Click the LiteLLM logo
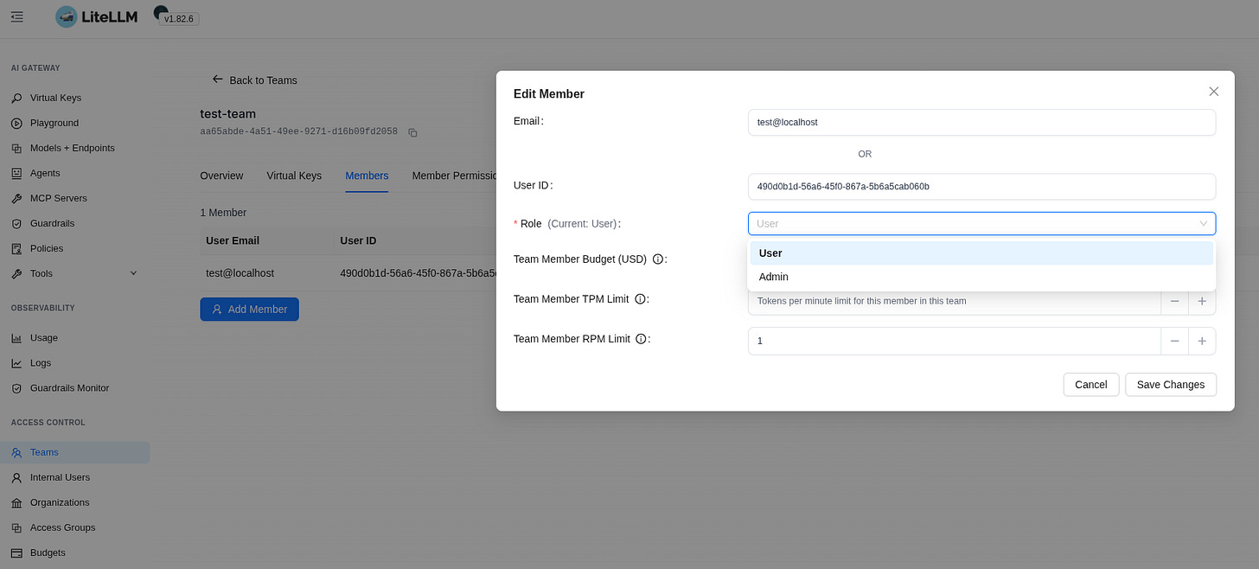 pos(95,16)
